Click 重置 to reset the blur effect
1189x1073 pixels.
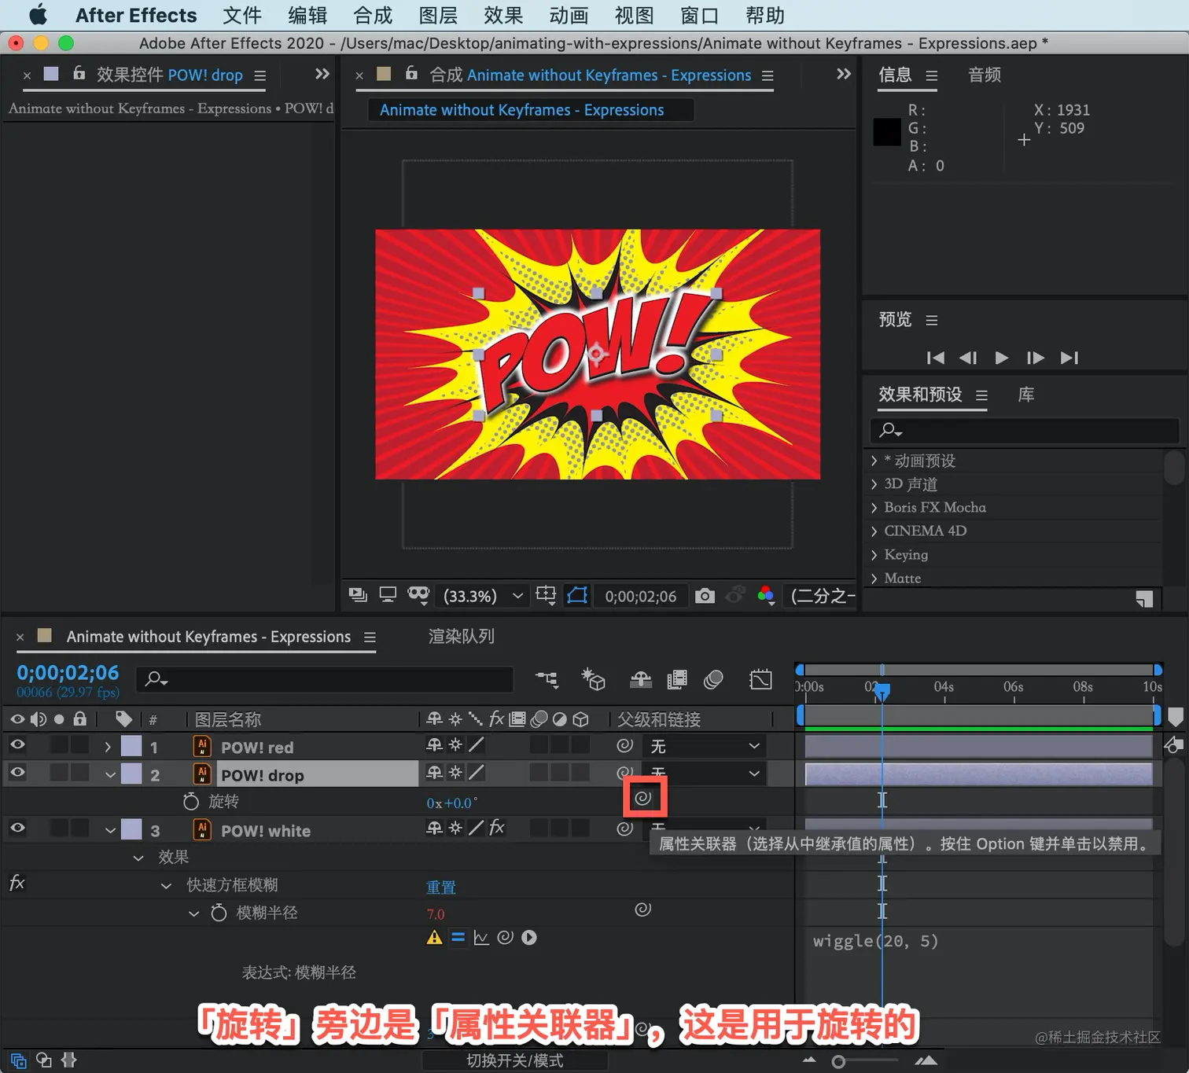click(x=441, y=887)
